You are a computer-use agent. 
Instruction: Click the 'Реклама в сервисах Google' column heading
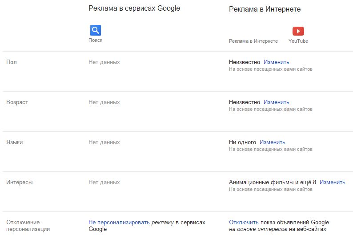coord(134,8)
